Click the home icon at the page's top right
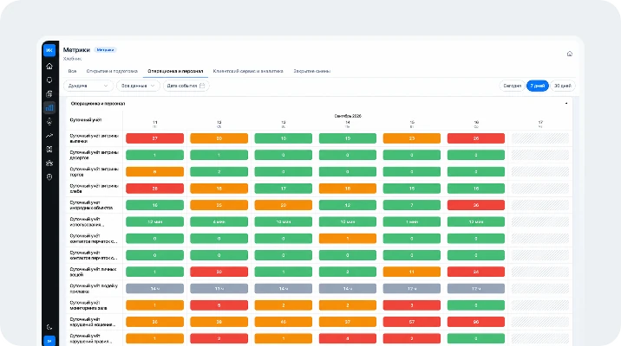This screenshot has height=346, width=621. pos(570,54)
